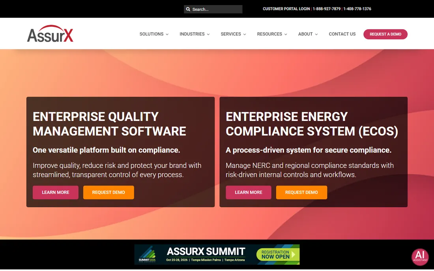Screen dimensions: 434x271
Task: Go to Contact Us page
Action: click(342, 34)
